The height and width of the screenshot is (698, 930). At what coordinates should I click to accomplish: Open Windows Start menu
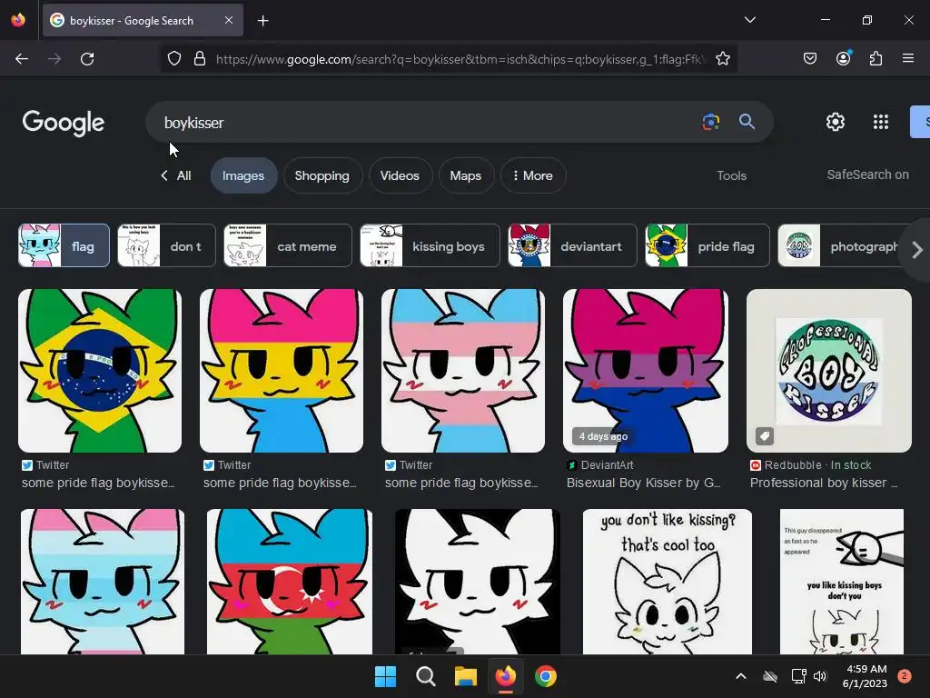click(385, 676)
